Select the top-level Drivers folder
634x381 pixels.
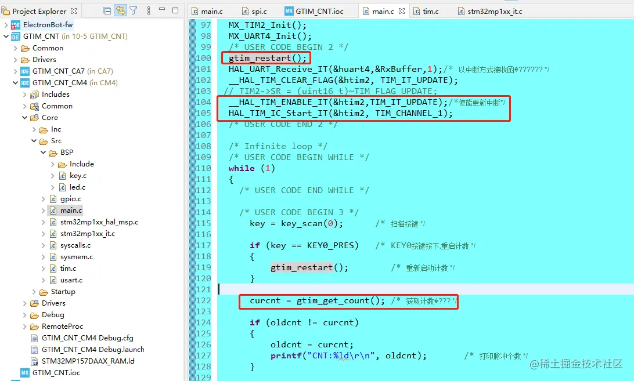pyautogui.click(x=44, y=60)
